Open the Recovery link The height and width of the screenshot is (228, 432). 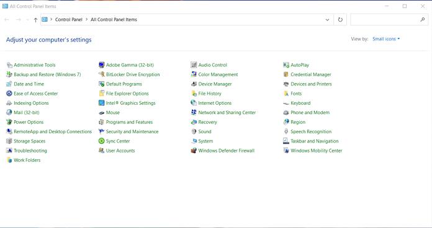coord(207,122)
